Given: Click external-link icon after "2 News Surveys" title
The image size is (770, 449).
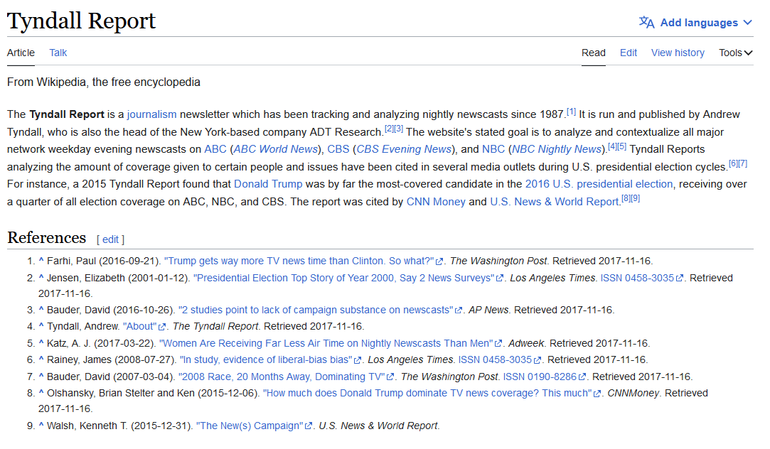Looking at the screenshot, I should [x=500, y=278].
